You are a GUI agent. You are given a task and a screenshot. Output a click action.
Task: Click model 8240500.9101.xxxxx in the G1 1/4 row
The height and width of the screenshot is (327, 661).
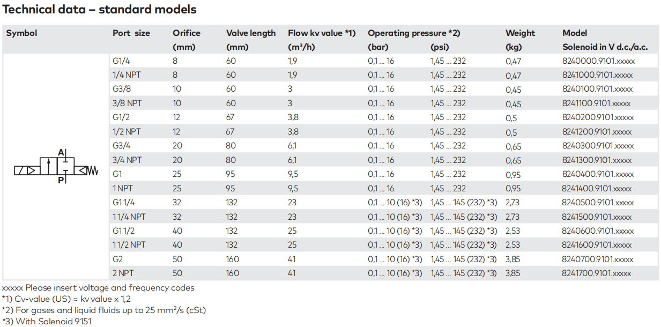click(x=598, y=203)
